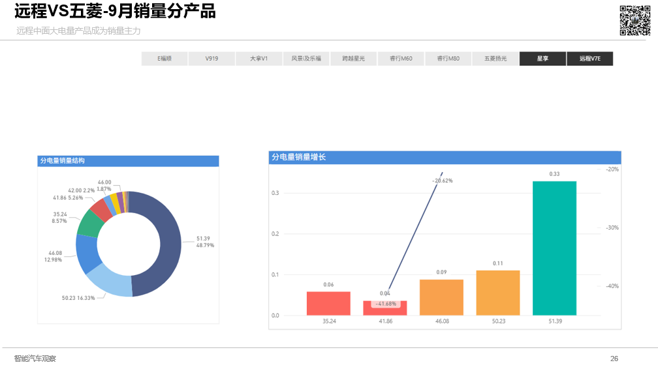Click the 0.3 left axis label

[x=275, y=193]
